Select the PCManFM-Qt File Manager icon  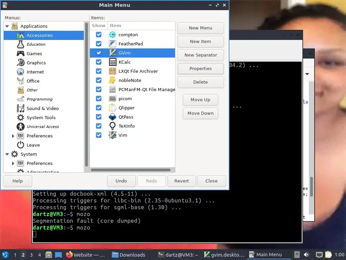pos(113,89)
